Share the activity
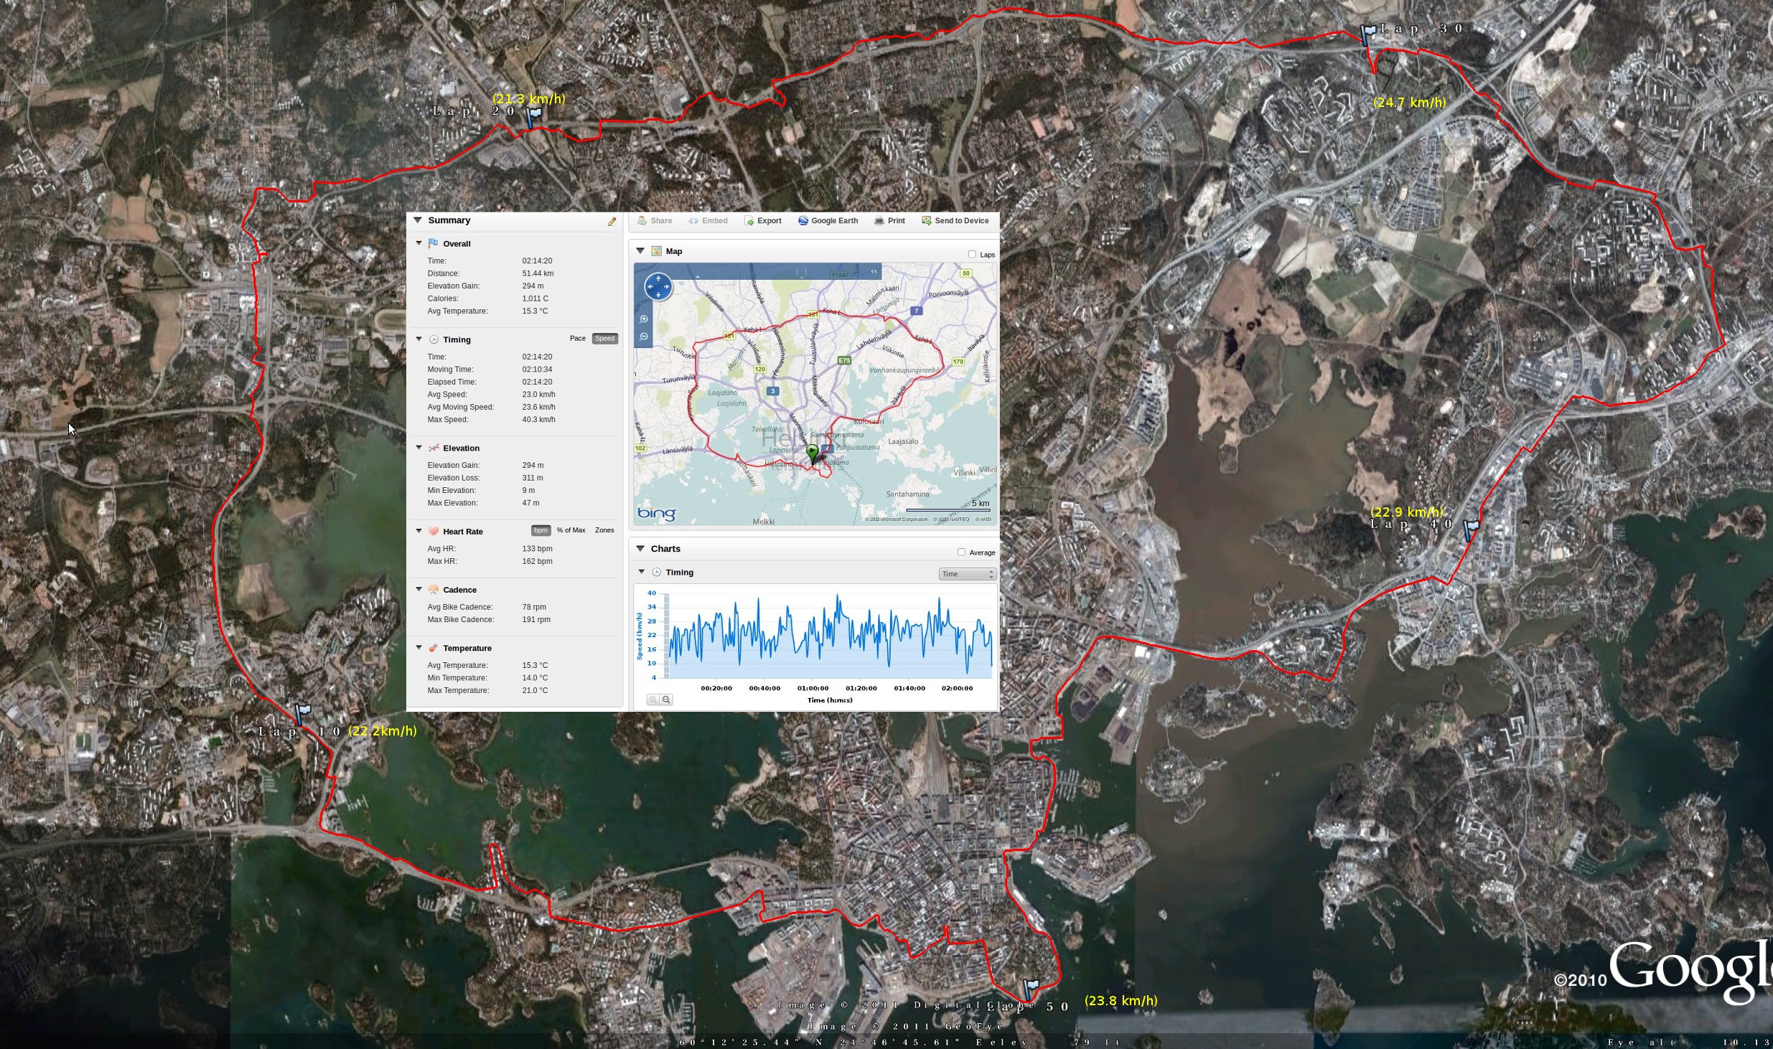This screenshot has height=1049, width=1773. pyautogui.click(x=655, y=221)
